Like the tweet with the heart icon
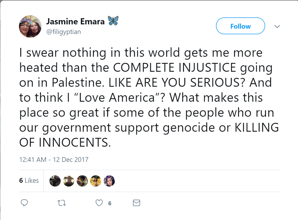298x220 pixels. [99, 203]
